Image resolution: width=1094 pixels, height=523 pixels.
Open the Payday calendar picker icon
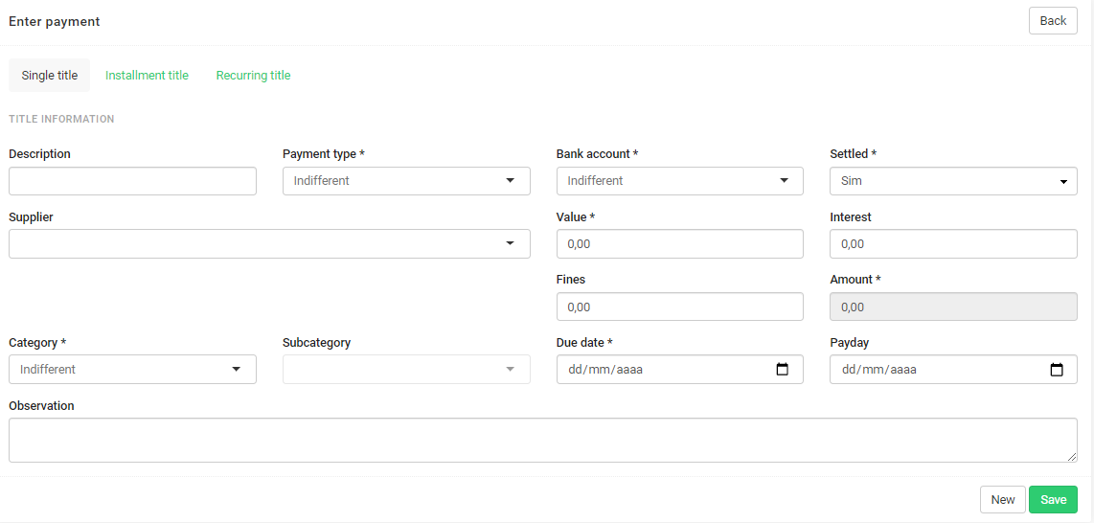pos(1057,370)
